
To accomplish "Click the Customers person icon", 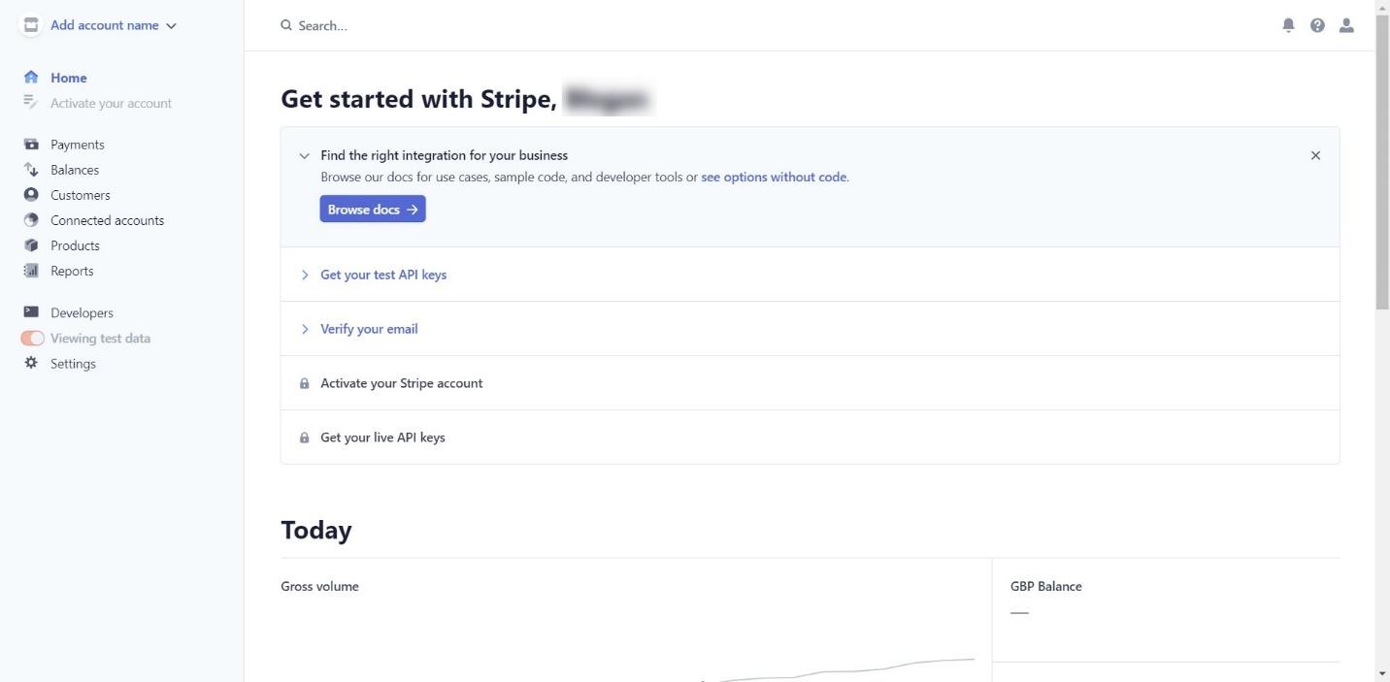I will pos(31,194).
